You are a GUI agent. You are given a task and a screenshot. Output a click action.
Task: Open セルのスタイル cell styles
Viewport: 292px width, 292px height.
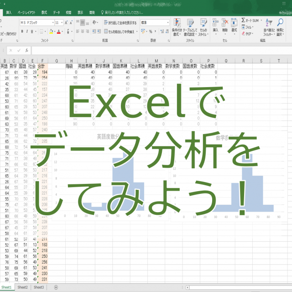(x=203, y=27)
